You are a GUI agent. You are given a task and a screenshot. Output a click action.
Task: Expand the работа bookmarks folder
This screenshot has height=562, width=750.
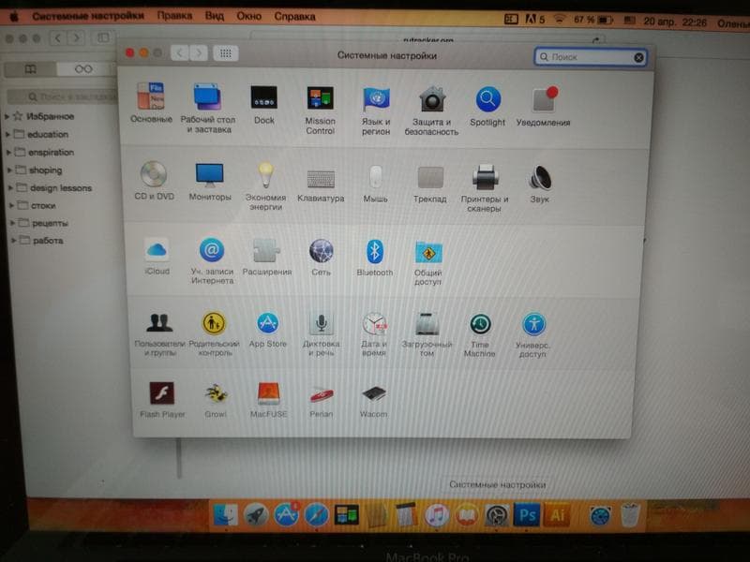14,241
